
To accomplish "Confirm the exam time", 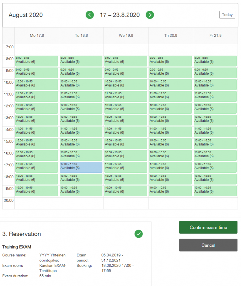I will click(208, 227).
